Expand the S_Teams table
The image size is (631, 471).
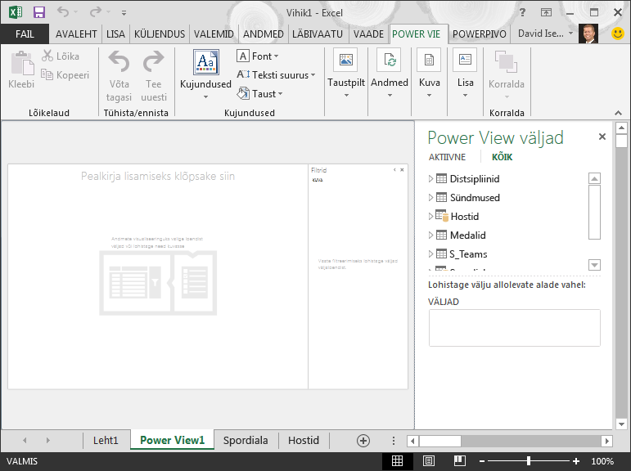(x=430, y=254)
